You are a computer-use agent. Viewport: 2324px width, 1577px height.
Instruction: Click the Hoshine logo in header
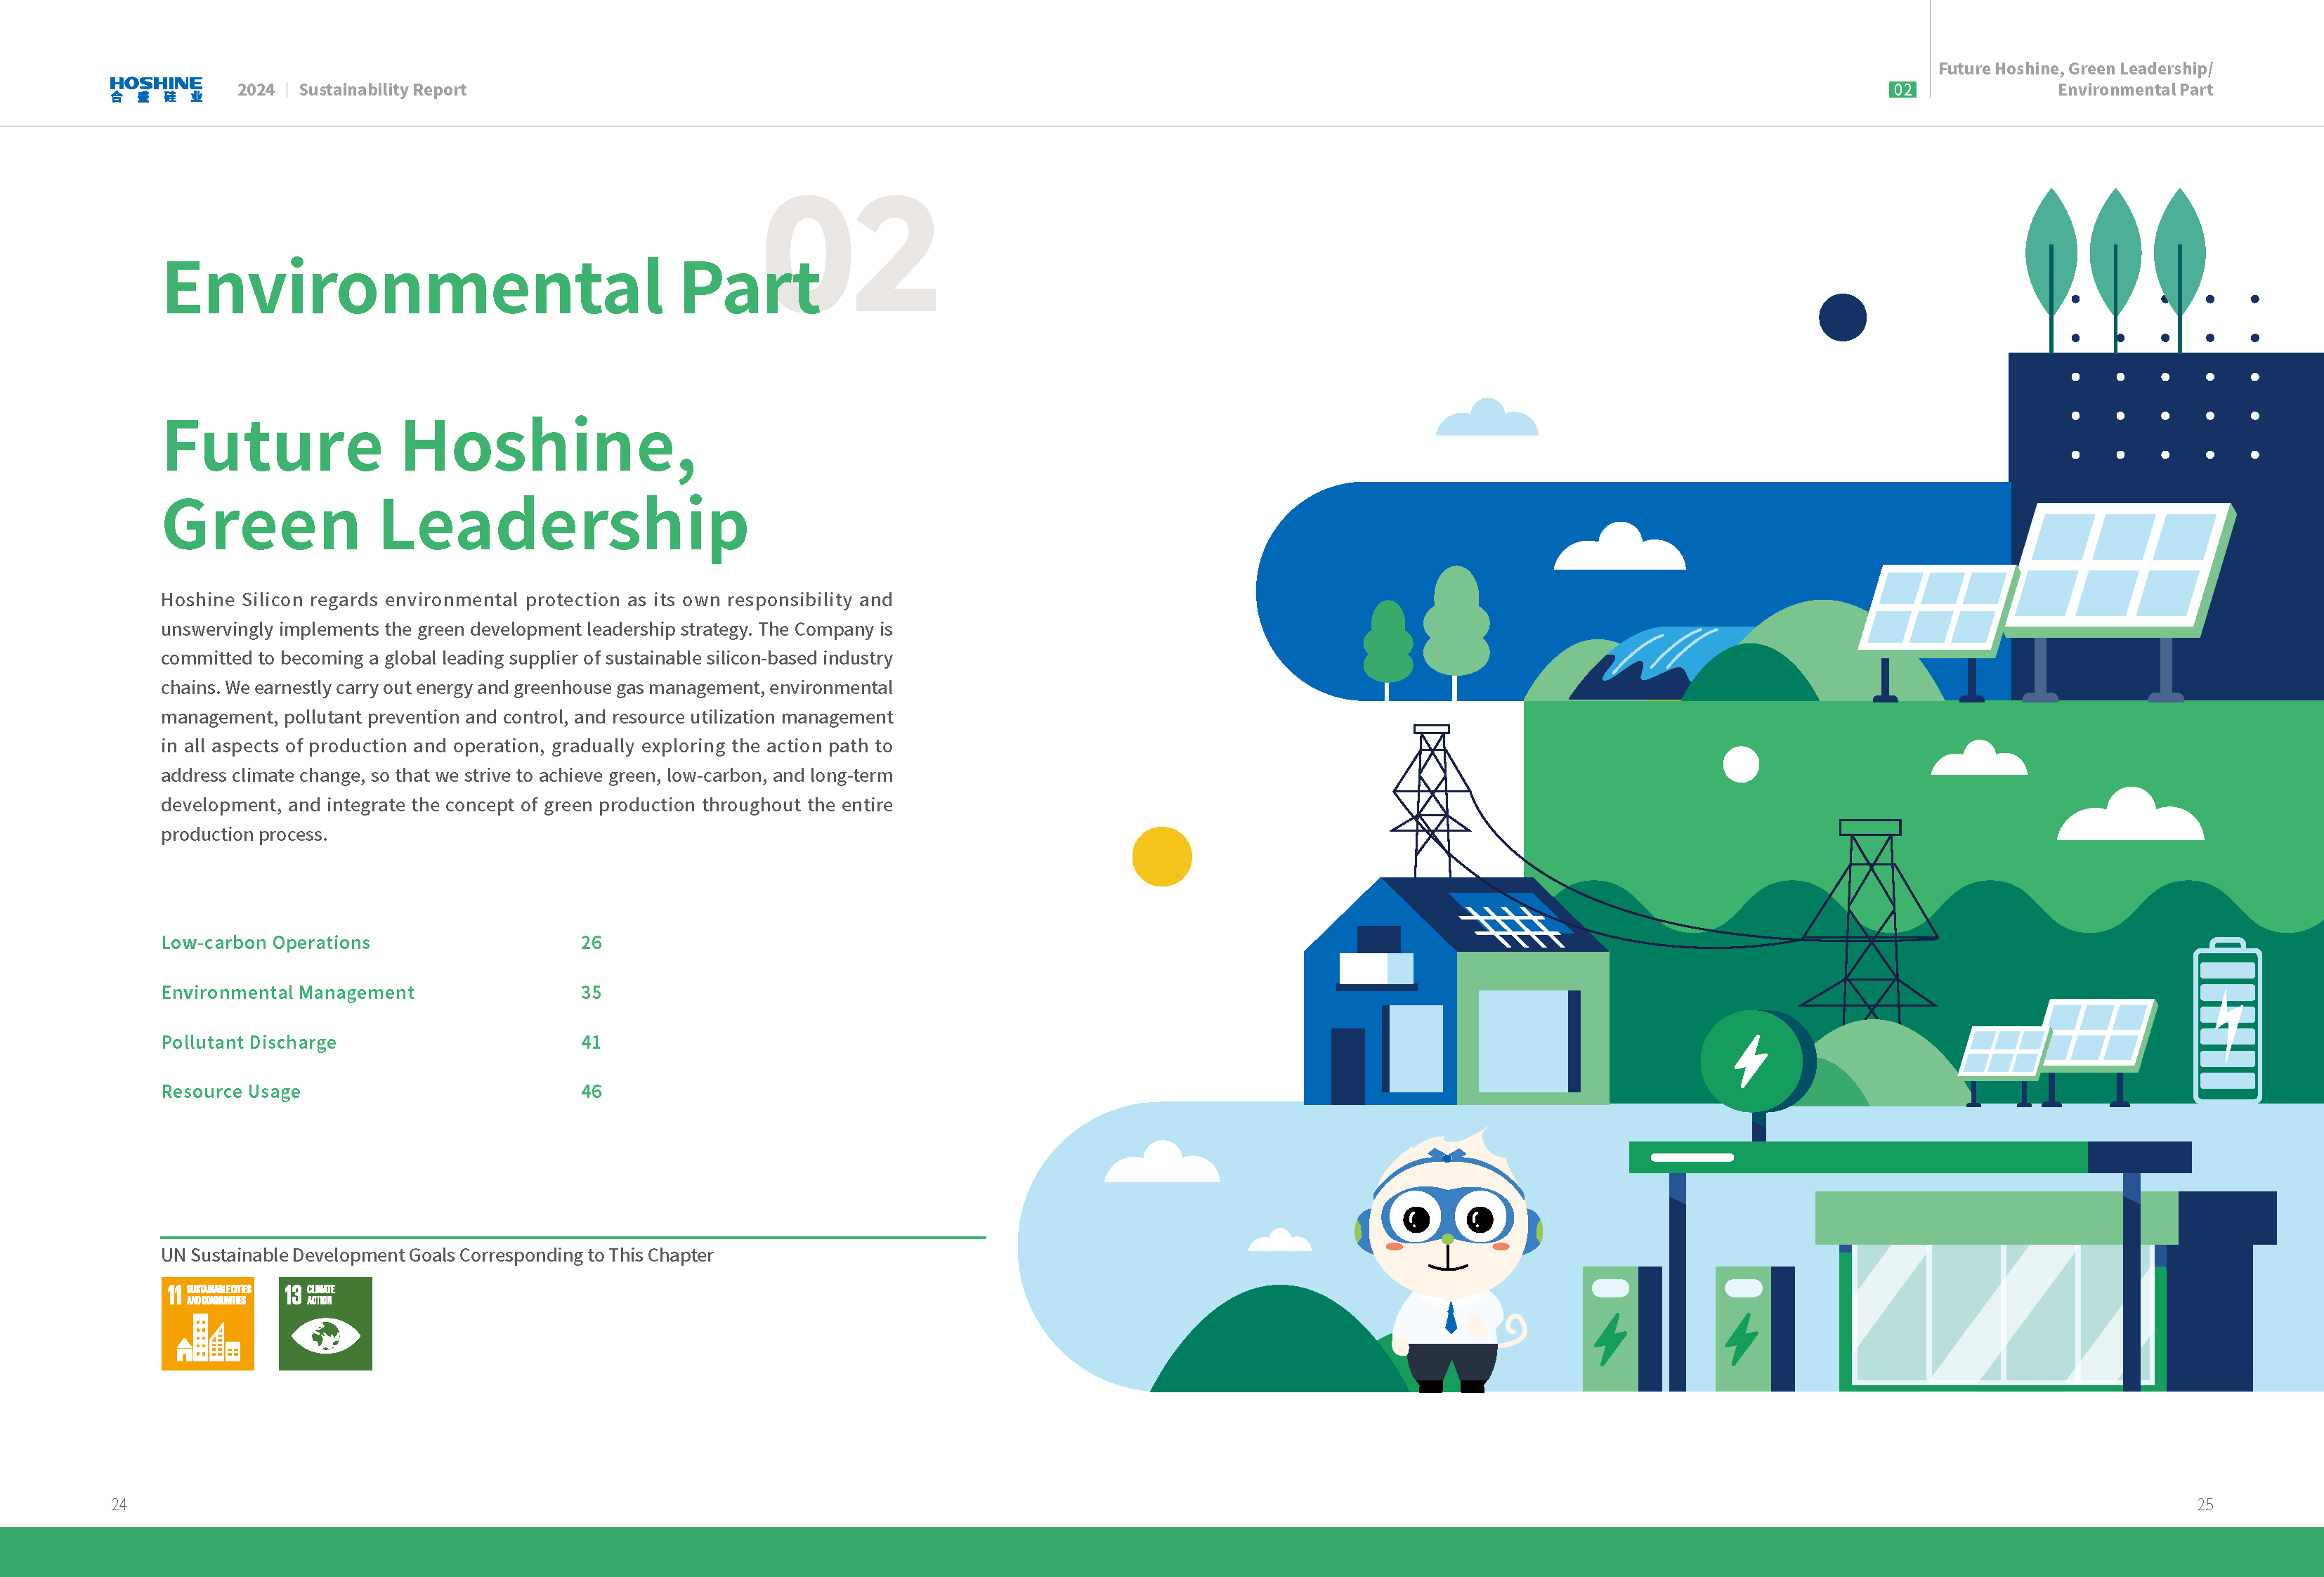point(156,89)
